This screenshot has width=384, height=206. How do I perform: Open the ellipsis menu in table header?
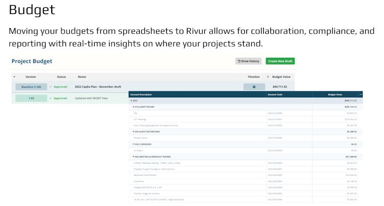click(360, 95)
